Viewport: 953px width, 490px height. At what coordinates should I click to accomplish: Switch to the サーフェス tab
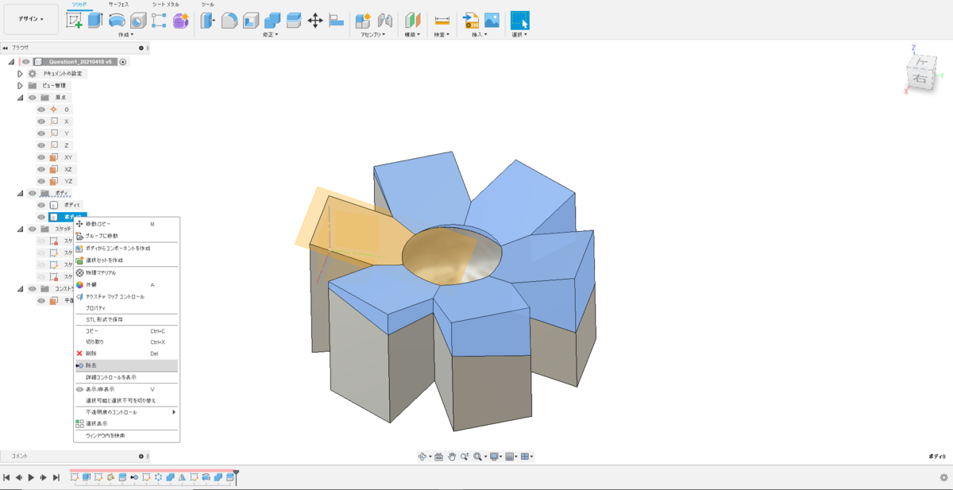pyautogui.click(x=118, y=5)
